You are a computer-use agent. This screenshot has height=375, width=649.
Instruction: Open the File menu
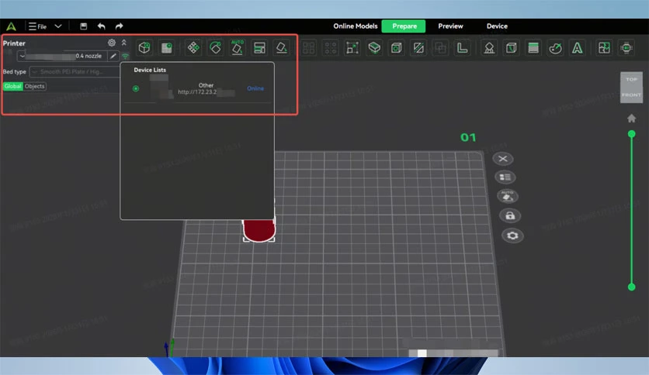click(38, 26)
